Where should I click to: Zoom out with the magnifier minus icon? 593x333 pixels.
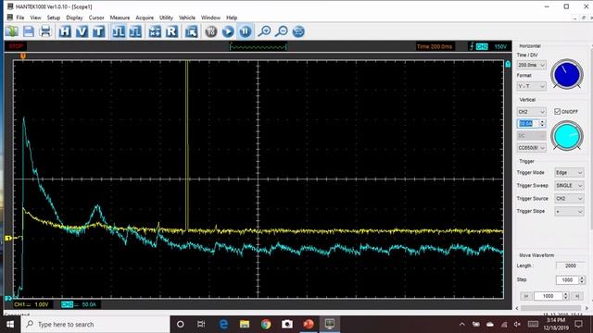point(282,31)
